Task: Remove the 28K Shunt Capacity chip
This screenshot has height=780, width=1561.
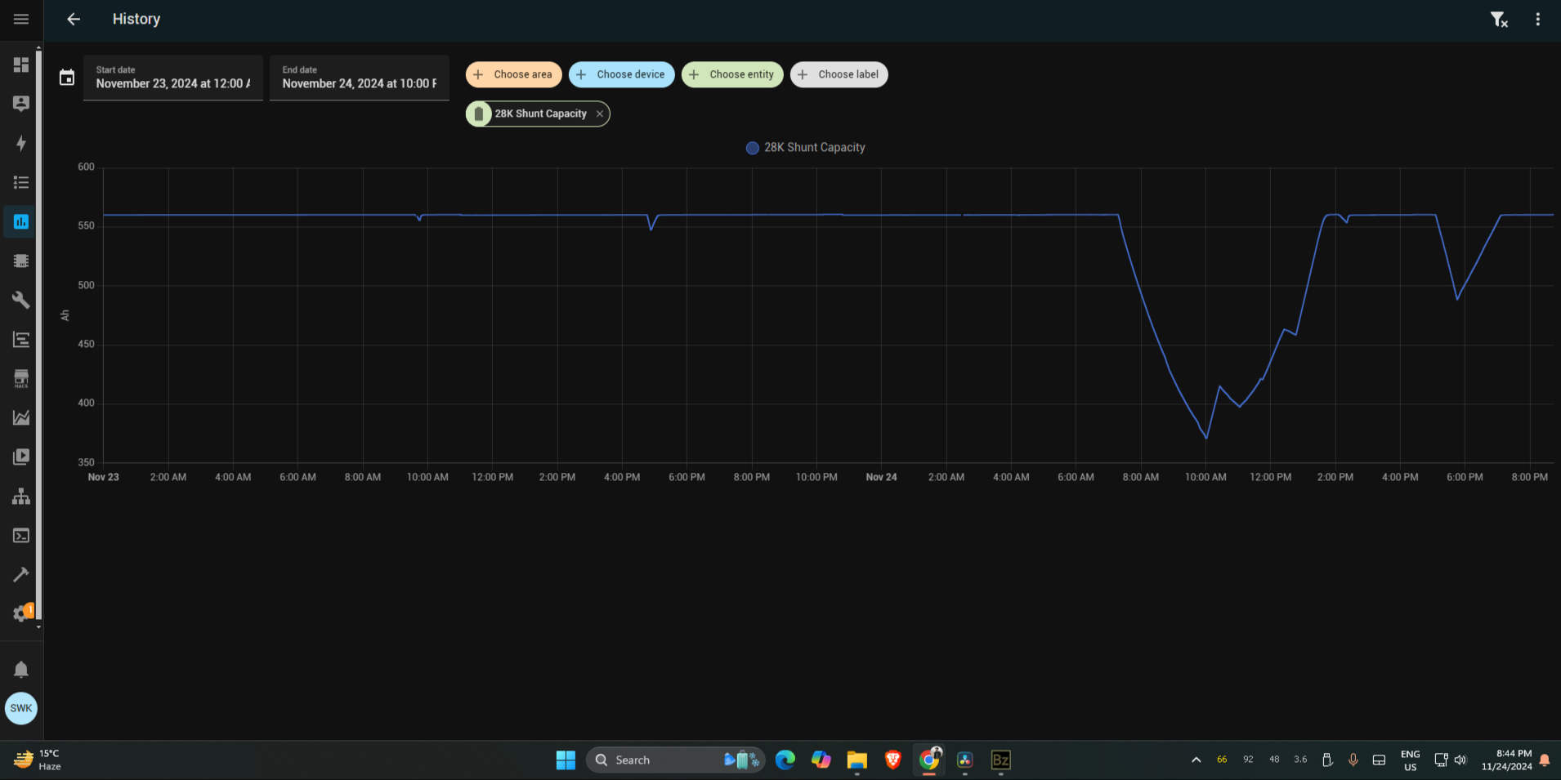Action: pyautogui.click(x=600, y=114)
